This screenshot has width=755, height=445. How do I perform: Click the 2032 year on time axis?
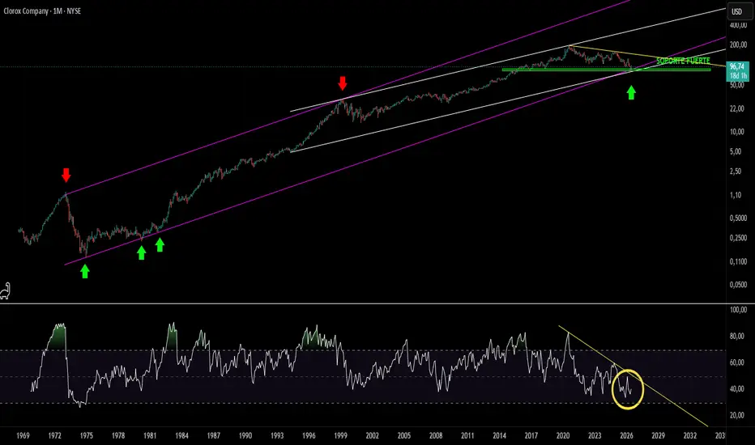tap(690, 436)
